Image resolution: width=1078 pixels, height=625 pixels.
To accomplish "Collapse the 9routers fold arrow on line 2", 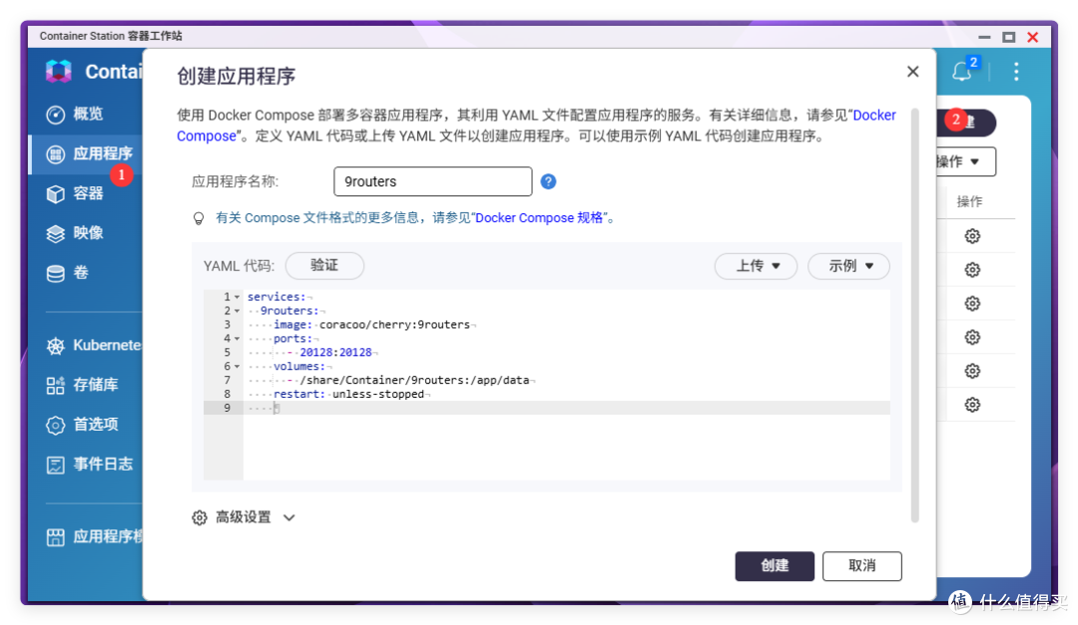I will (x=238, y=311).
